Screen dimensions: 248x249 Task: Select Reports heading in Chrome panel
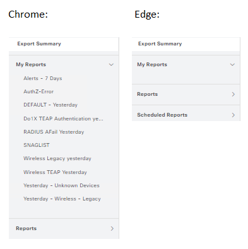coord(27,228)
